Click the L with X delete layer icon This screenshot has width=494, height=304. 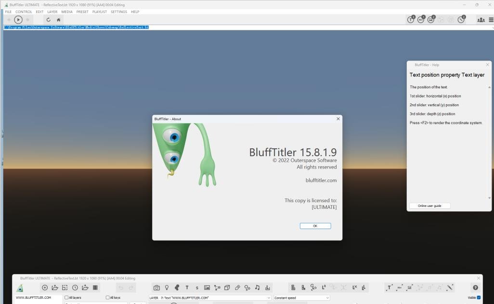point(354,287)
